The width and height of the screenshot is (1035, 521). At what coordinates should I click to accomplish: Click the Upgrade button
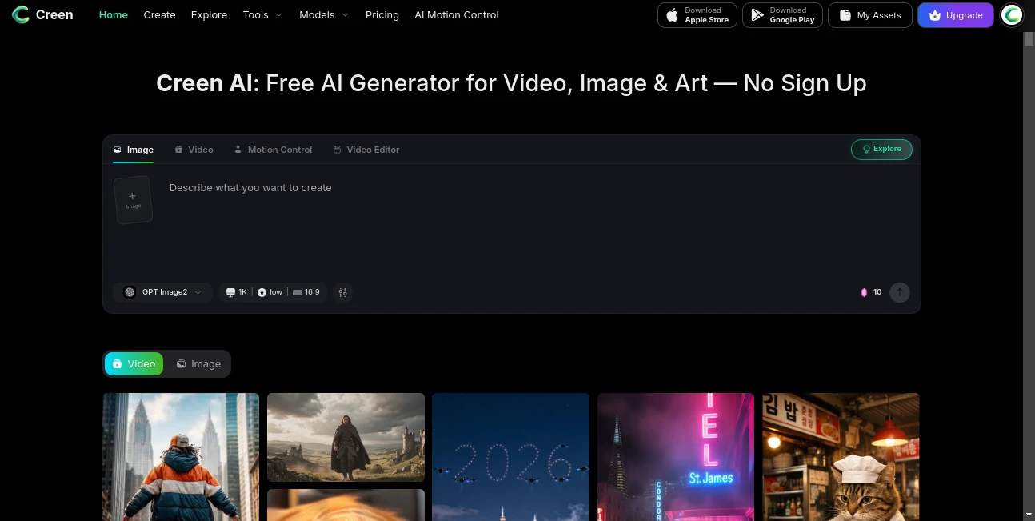pyautogui.click(x=956, y=15)
